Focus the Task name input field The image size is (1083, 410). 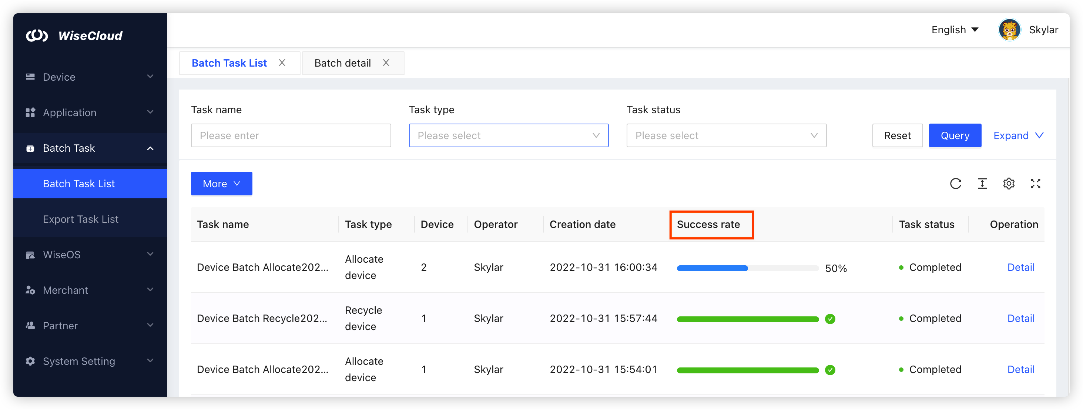[x=291, y=135]
